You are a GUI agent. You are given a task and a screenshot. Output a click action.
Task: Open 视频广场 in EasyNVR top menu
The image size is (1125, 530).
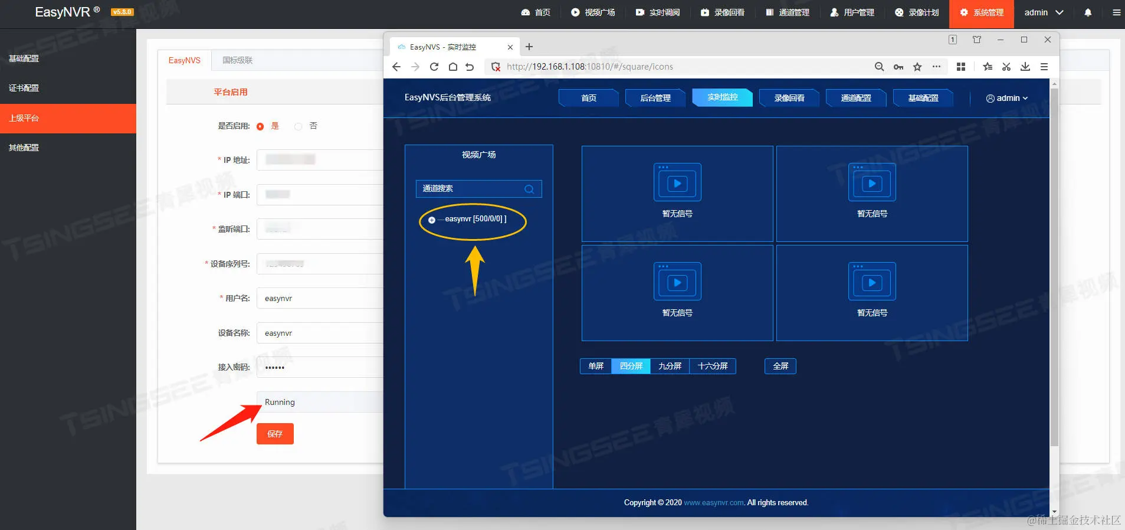[593, 12]
